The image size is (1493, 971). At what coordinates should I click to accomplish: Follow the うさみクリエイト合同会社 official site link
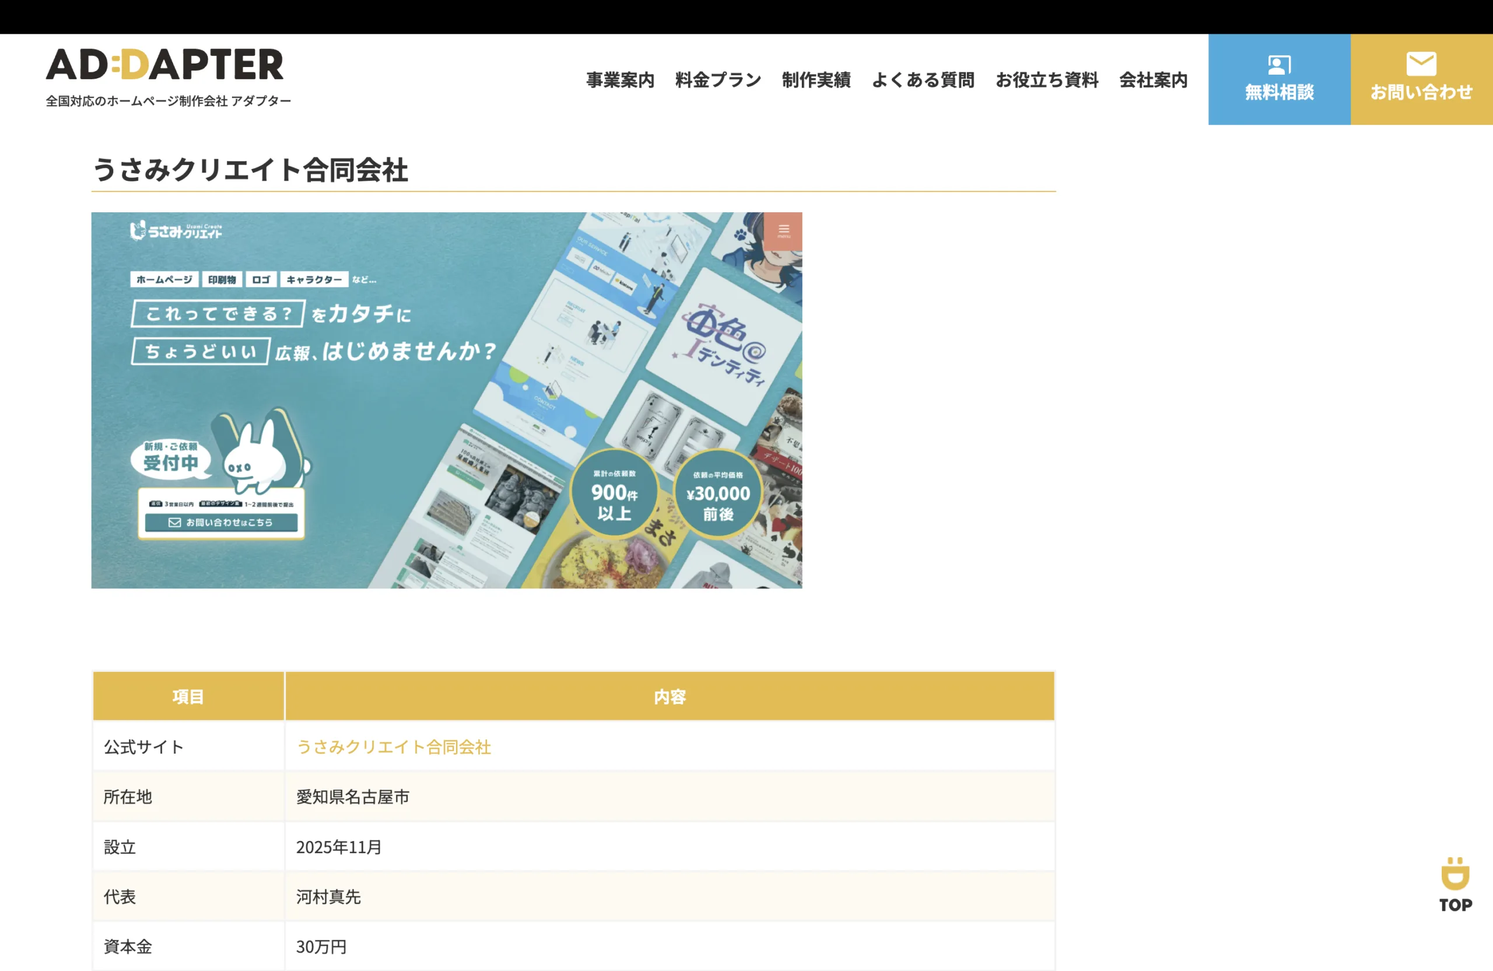(395, 746)
